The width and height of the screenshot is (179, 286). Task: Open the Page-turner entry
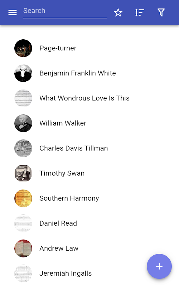pyautogui.click(x=89, y=48)
